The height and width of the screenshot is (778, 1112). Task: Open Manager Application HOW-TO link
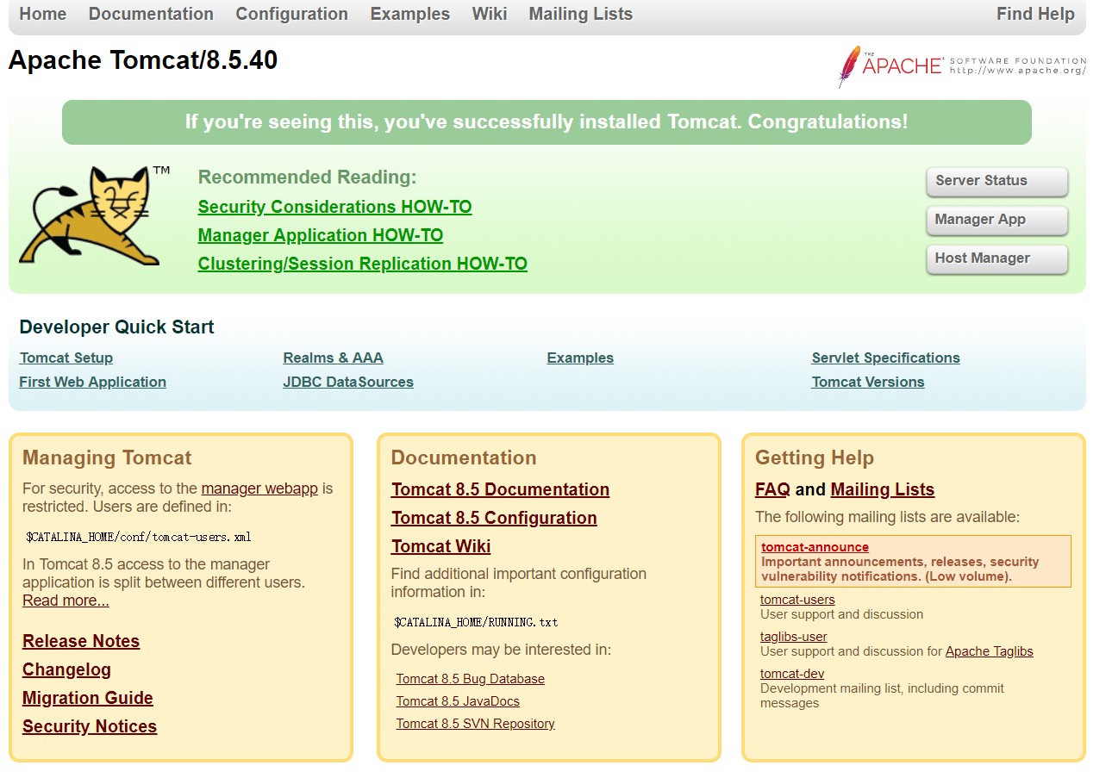(320, 235)
